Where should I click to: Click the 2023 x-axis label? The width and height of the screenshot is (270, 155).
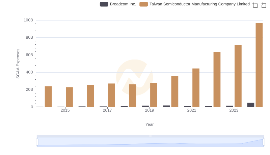pyautogui.click(x=234, y=110)
